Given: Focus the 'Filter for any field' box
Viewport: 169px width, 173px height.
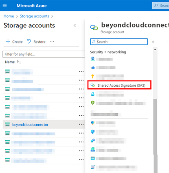Looking at the screenshot, I should pos(44,54).
